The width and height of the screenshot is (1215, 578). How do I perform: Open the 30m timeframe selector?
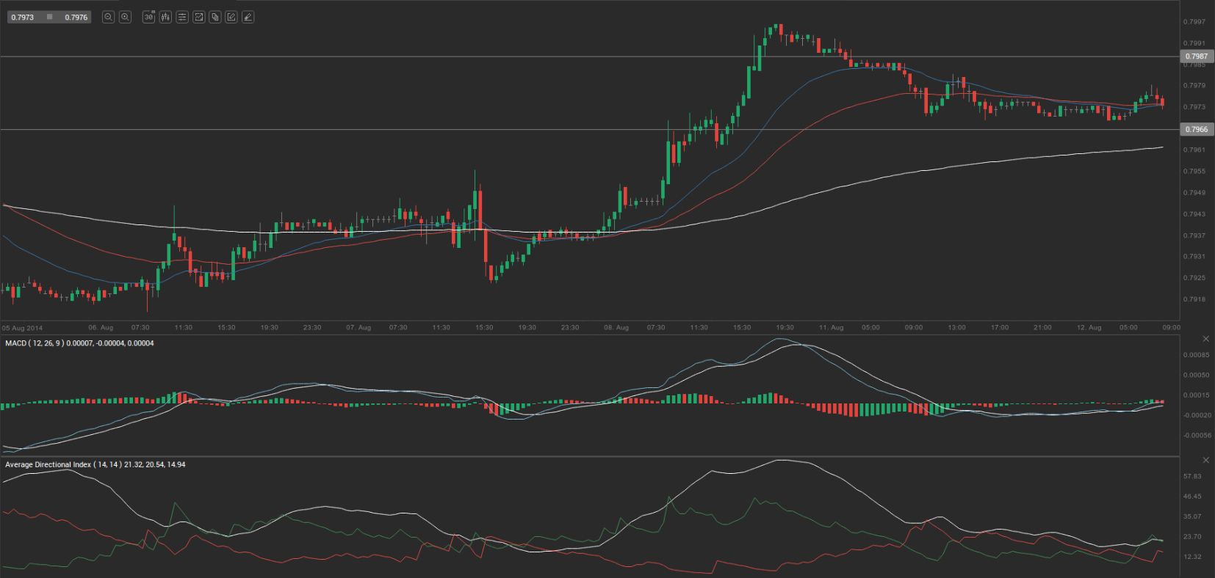pos(148,17)
